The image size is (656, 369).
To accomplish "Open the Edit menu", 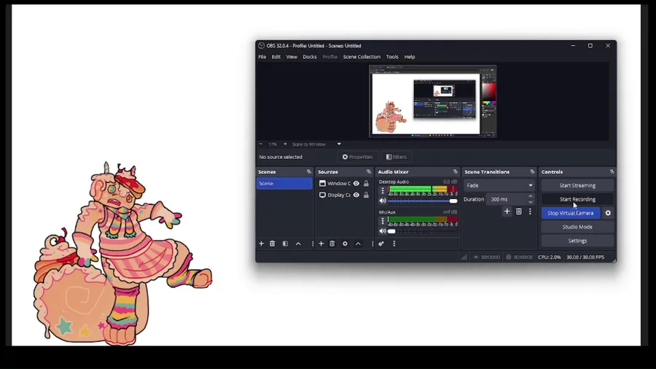I will [x=276, y=57].
